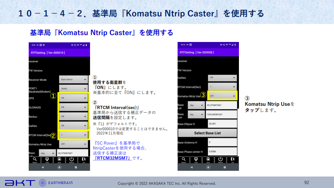The image size is (334, 188).
Task: Open Receiver Mode Base Station dropdown
Action: [x=74, y=79]
